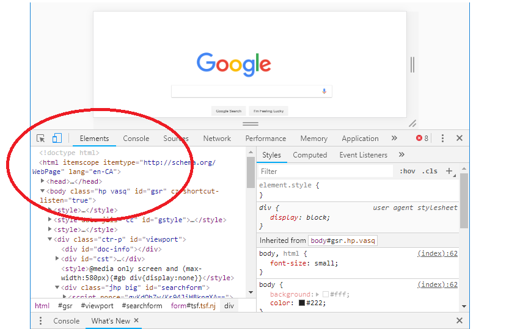This screenshot has width=509, height=329.
Task: Click the I'm Feeling Lucky button
Action: tap(268, 111)
